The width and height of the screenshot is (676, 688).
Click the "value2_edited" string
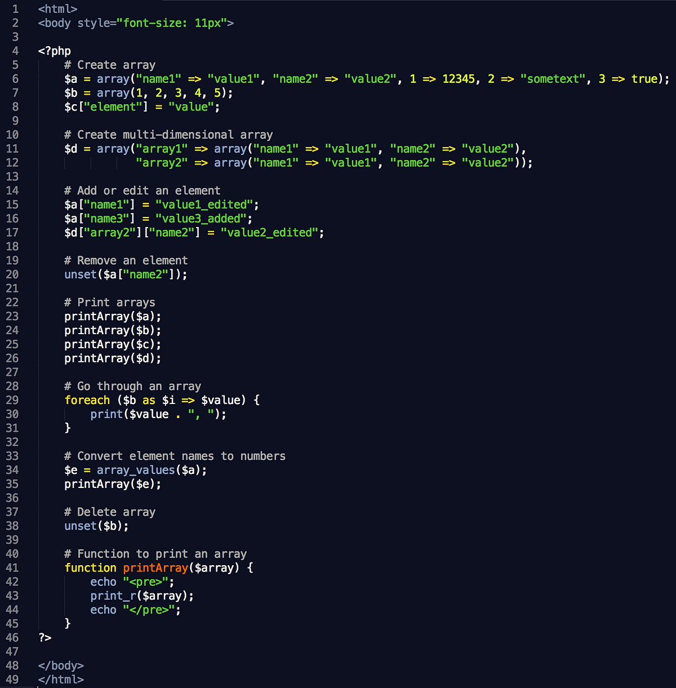pos(269,233)
